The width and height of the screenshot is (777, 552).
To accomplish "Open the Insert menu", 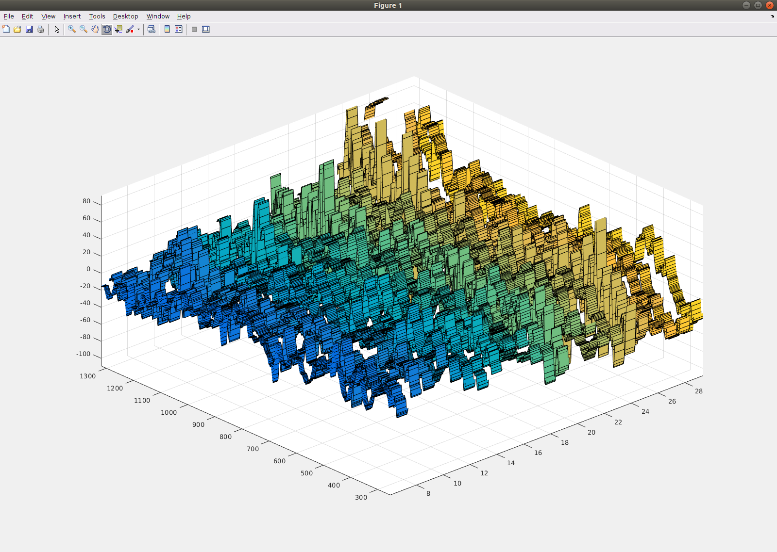I will 72,16.
